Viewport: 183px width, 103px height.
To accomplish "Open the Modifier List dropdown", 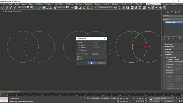I will pyautogui.click(x=173, y=19).
